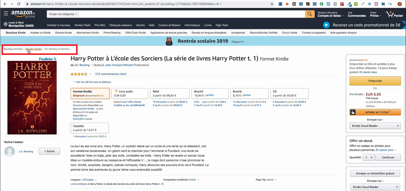This screenshot has height=191, width=406.
Task: Open Vos Commandes
Action: [x=357, y=14]
